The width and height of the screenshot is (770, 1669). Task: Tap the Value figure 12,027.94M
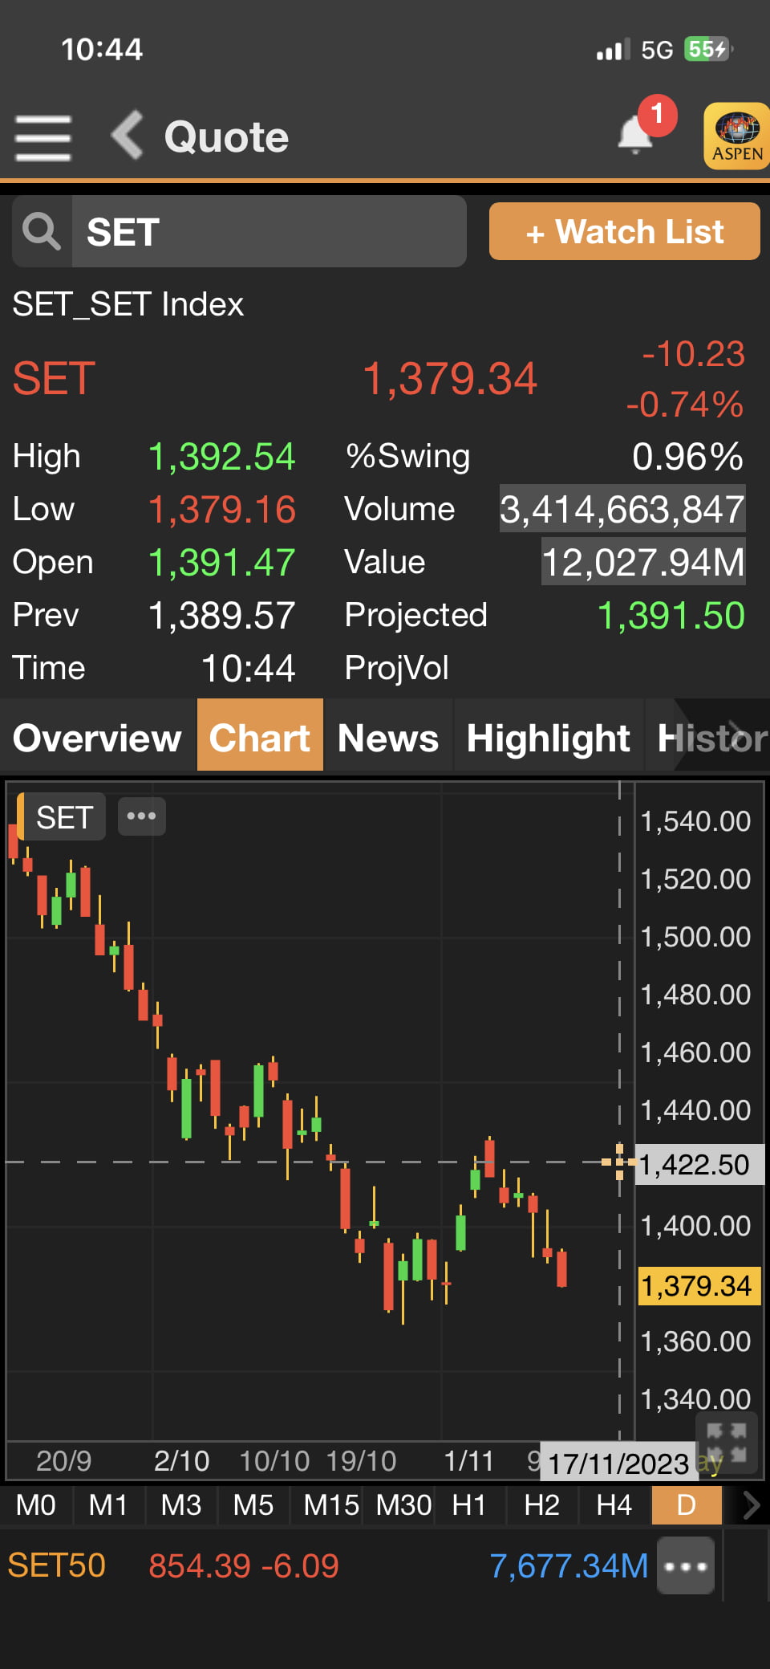[643, 562]
